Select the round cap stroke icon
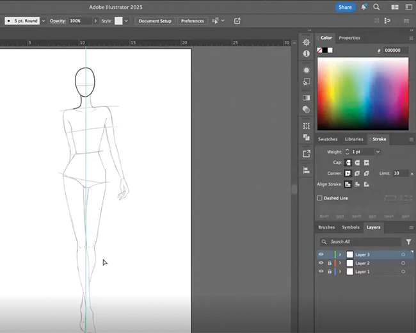 click(x=357, y=163)
